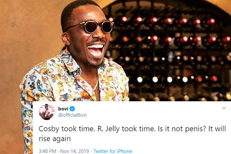Open bovi's profile picture avatar

point(47,112)
